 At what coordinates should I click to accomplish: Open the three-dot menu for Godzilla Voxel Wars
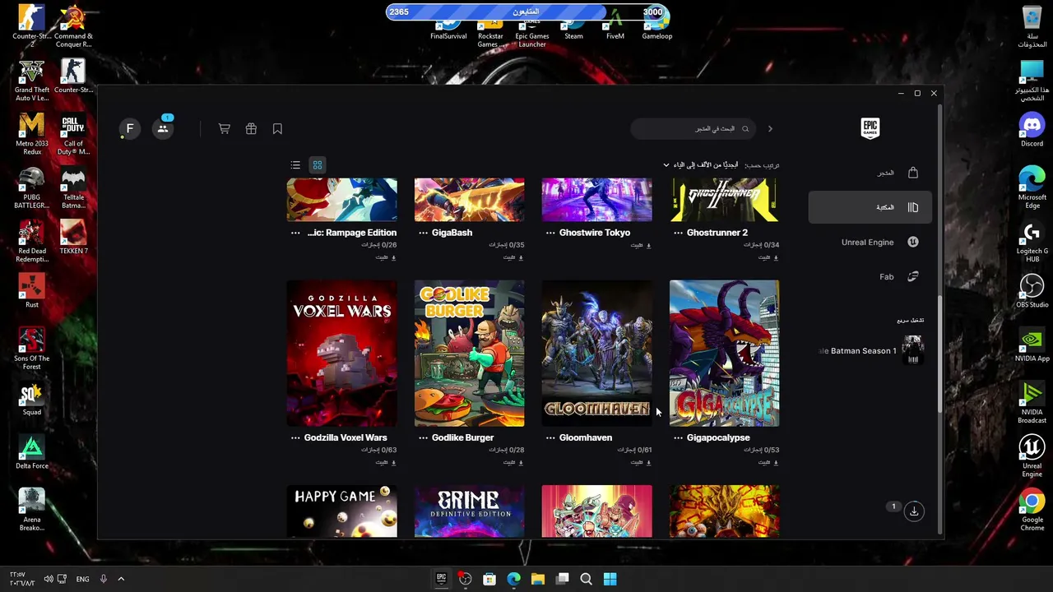(x=295, y=437)
